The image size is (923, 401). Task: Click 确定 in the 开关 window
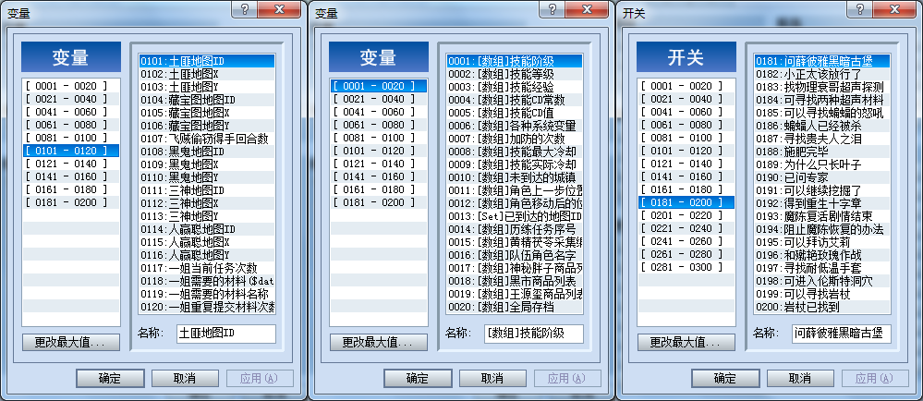coord(725,378)
